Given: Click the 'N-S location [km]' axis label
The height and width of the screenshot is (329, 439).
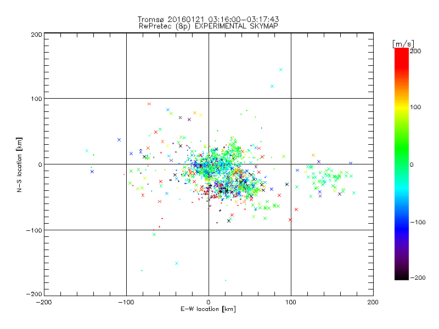Looking at the screenshot, I should 19,164.
